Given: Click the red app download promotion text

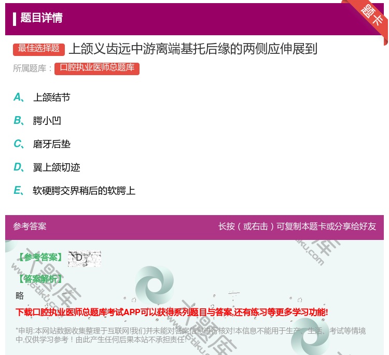Looking at the screenshot, I should [172, 312].
